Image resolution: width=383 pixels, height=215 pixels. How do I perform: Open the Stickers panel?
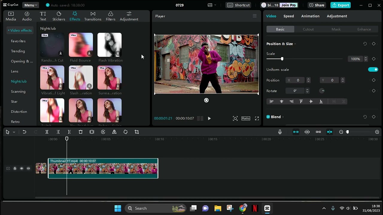tap(59, 16)
